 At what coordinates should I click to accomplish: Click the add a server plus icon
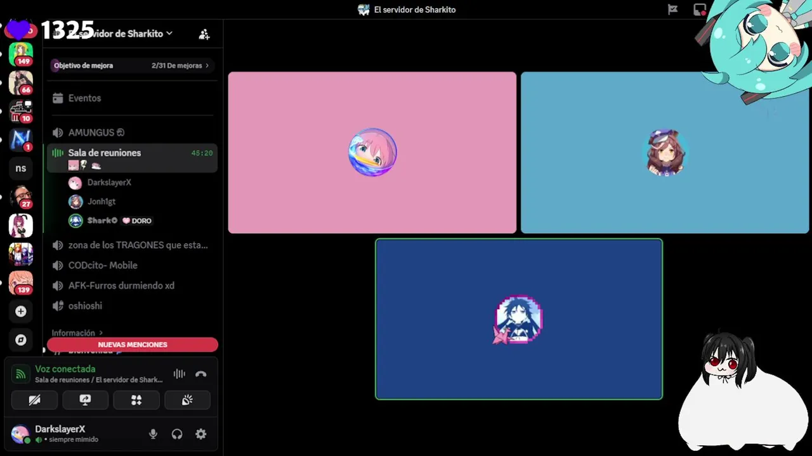pos(21,312)
